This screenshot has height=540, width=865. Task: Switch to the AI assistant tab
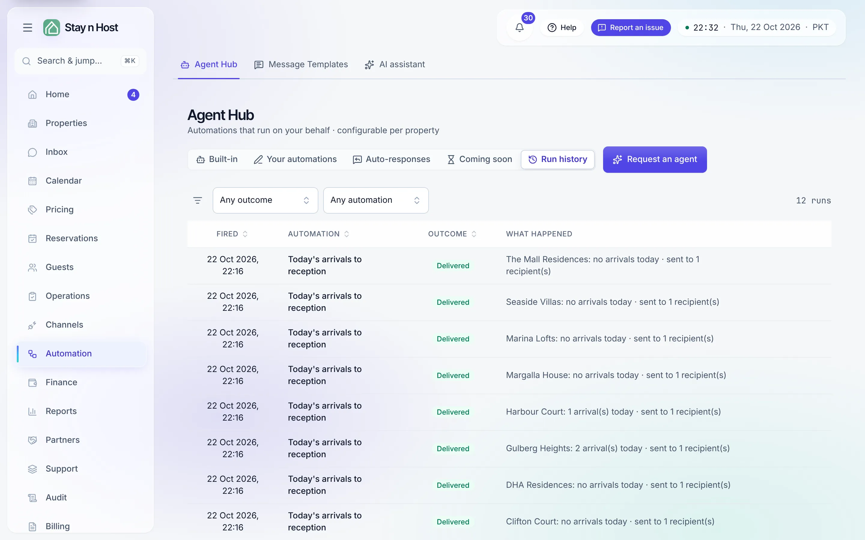tap(395, 64)
